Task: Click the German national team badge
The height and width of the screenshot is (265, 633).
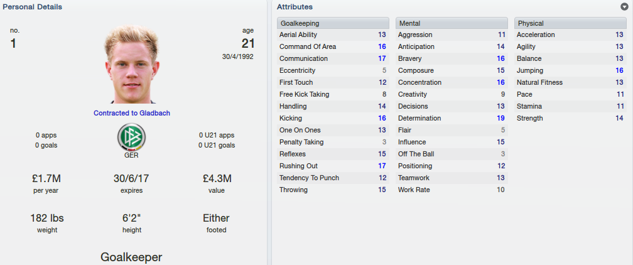Action: [x=132, y=138]
